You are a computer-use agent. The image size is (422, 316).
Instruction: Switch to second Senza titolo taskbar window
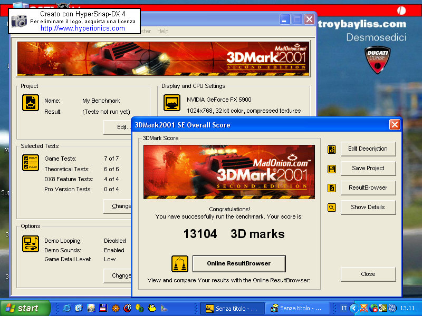click(x=297, y=308)
